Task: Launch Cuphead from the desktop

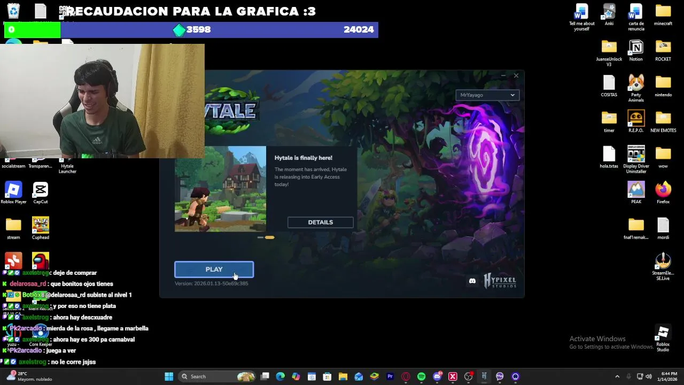Action: coord(41,229)
